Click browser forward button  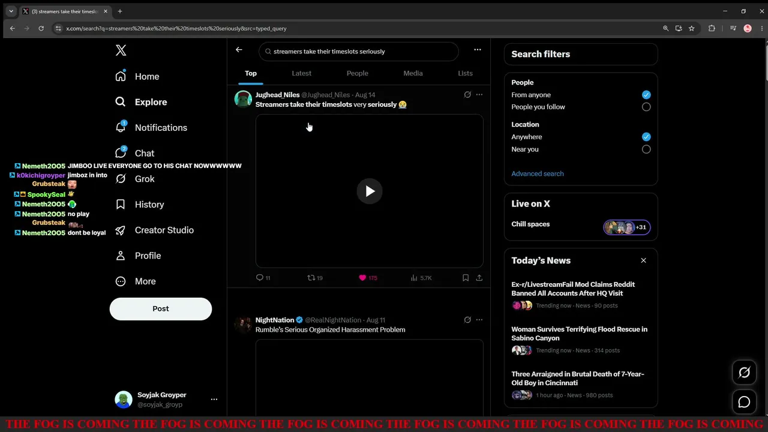tap(26, 28)
